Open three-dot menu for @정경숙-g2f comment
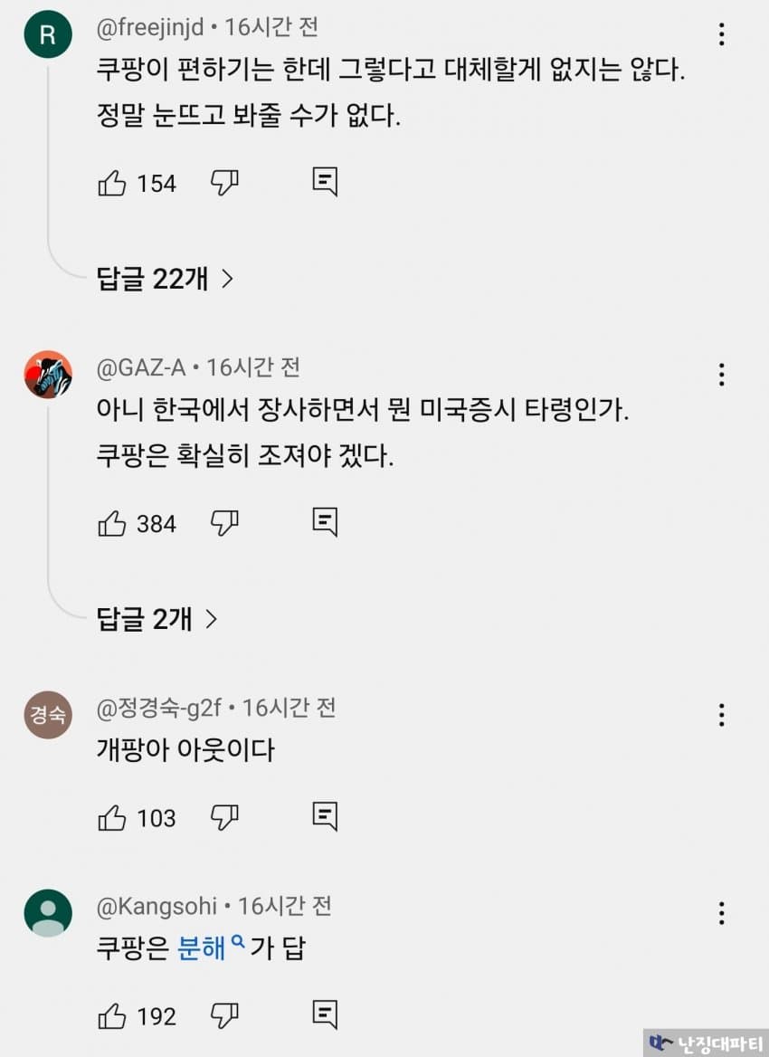Screen dimensions: 769x1057 pyautogui.click(x=721, y=715)
